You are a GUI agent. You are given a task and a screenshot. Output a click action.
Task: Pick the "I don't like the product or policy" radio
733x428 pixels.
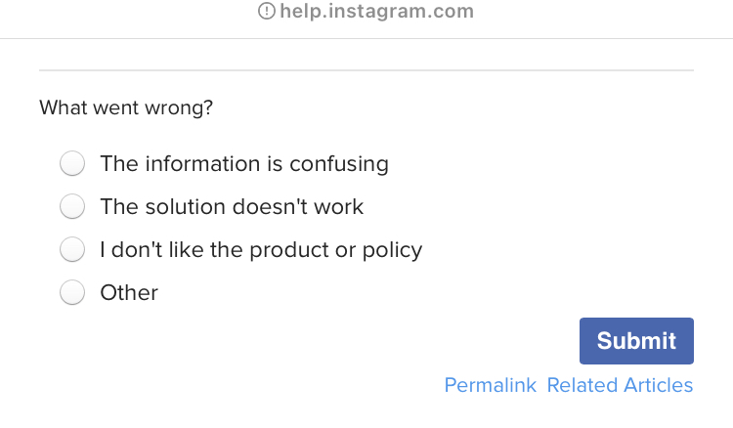click(x=72, y=250)
